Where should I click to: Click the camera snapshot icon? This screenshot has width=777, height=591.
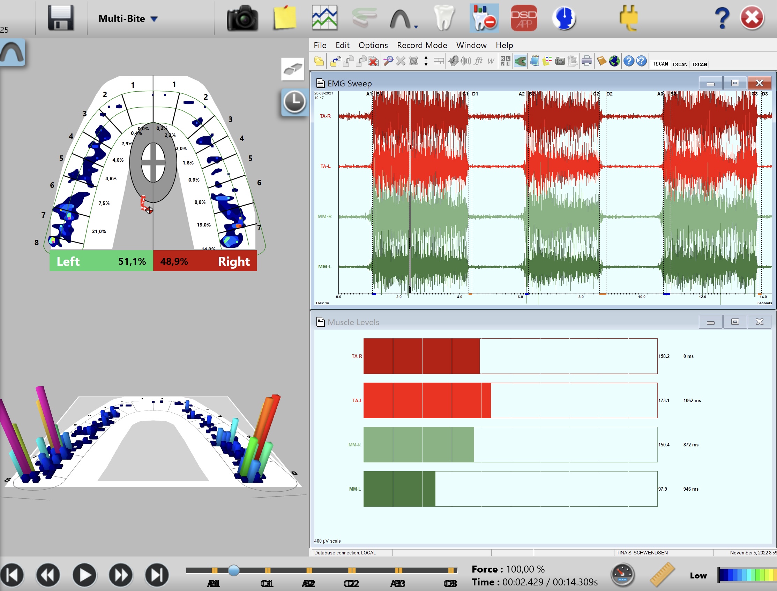[x=242, y=18]
